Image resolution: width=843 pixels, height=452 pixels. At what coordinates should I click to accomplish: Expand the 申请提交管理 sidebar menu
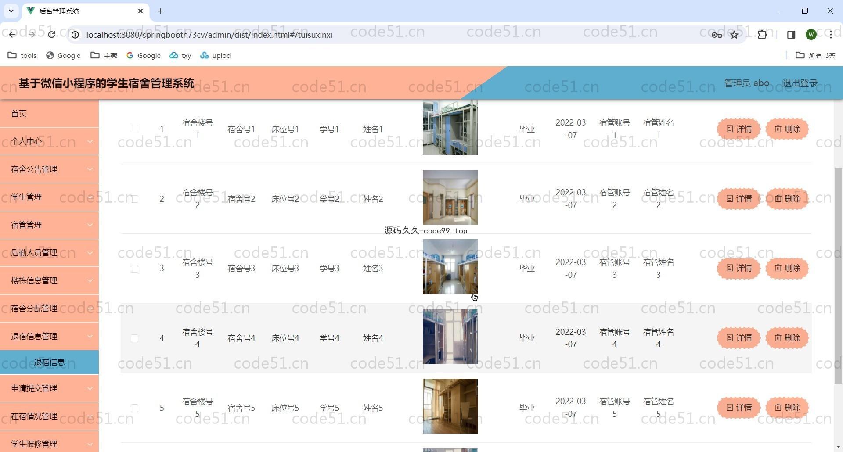[49, 388]
